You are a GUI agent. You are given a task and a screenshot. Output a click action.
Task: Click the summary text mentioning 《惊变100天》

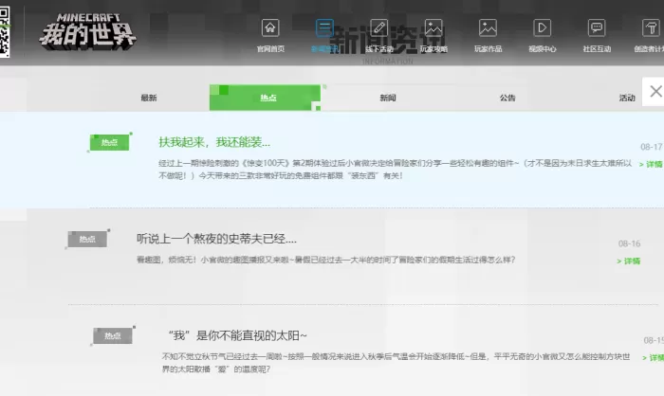pyautogui.click(x=396, y=170)
